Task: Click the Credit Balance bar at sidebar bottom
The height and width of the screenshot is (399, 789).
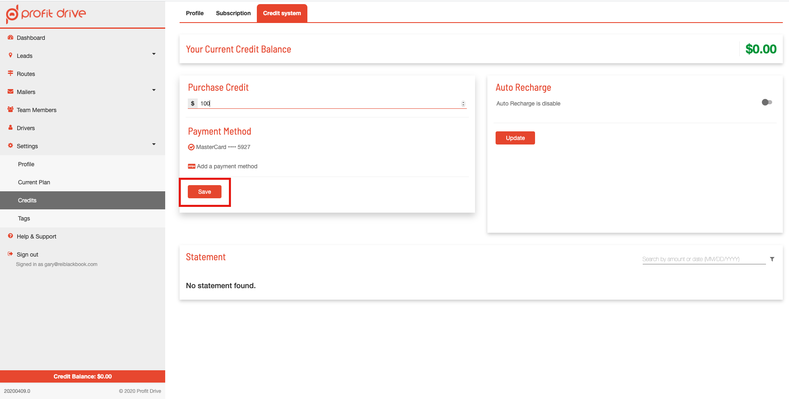Action: pyautogui.click(x=83, y=376)
